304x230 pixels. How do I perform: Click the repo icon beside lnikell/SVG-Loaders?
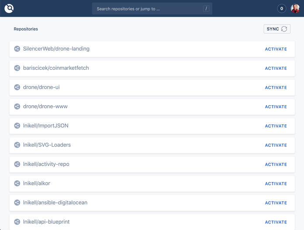(x=17, y=145)
